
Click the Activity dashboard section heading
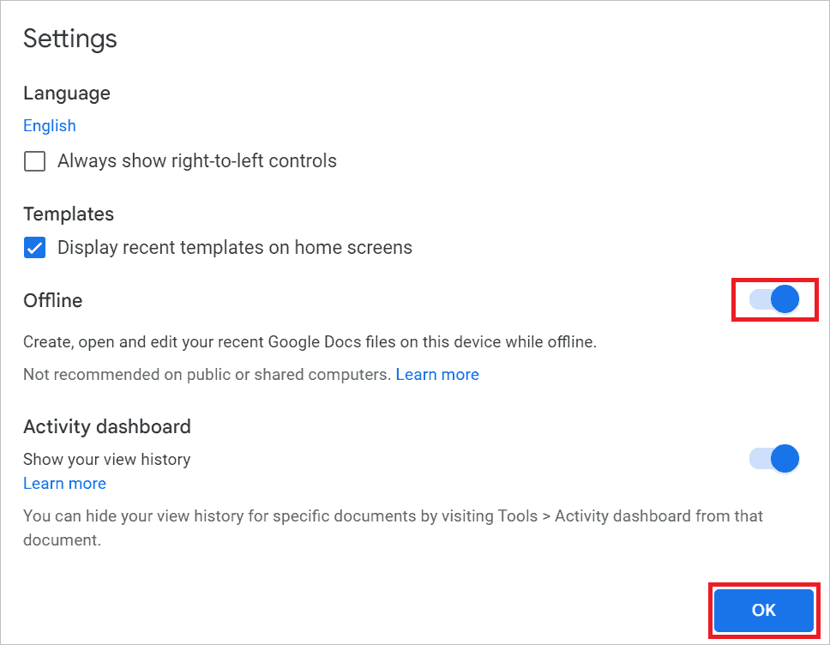107,427
